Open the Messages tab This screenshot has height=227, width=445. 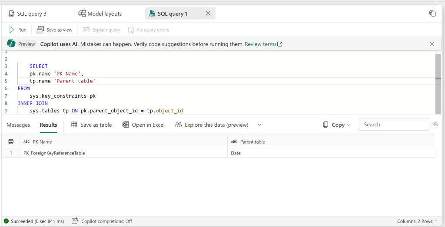pos(18,125)
